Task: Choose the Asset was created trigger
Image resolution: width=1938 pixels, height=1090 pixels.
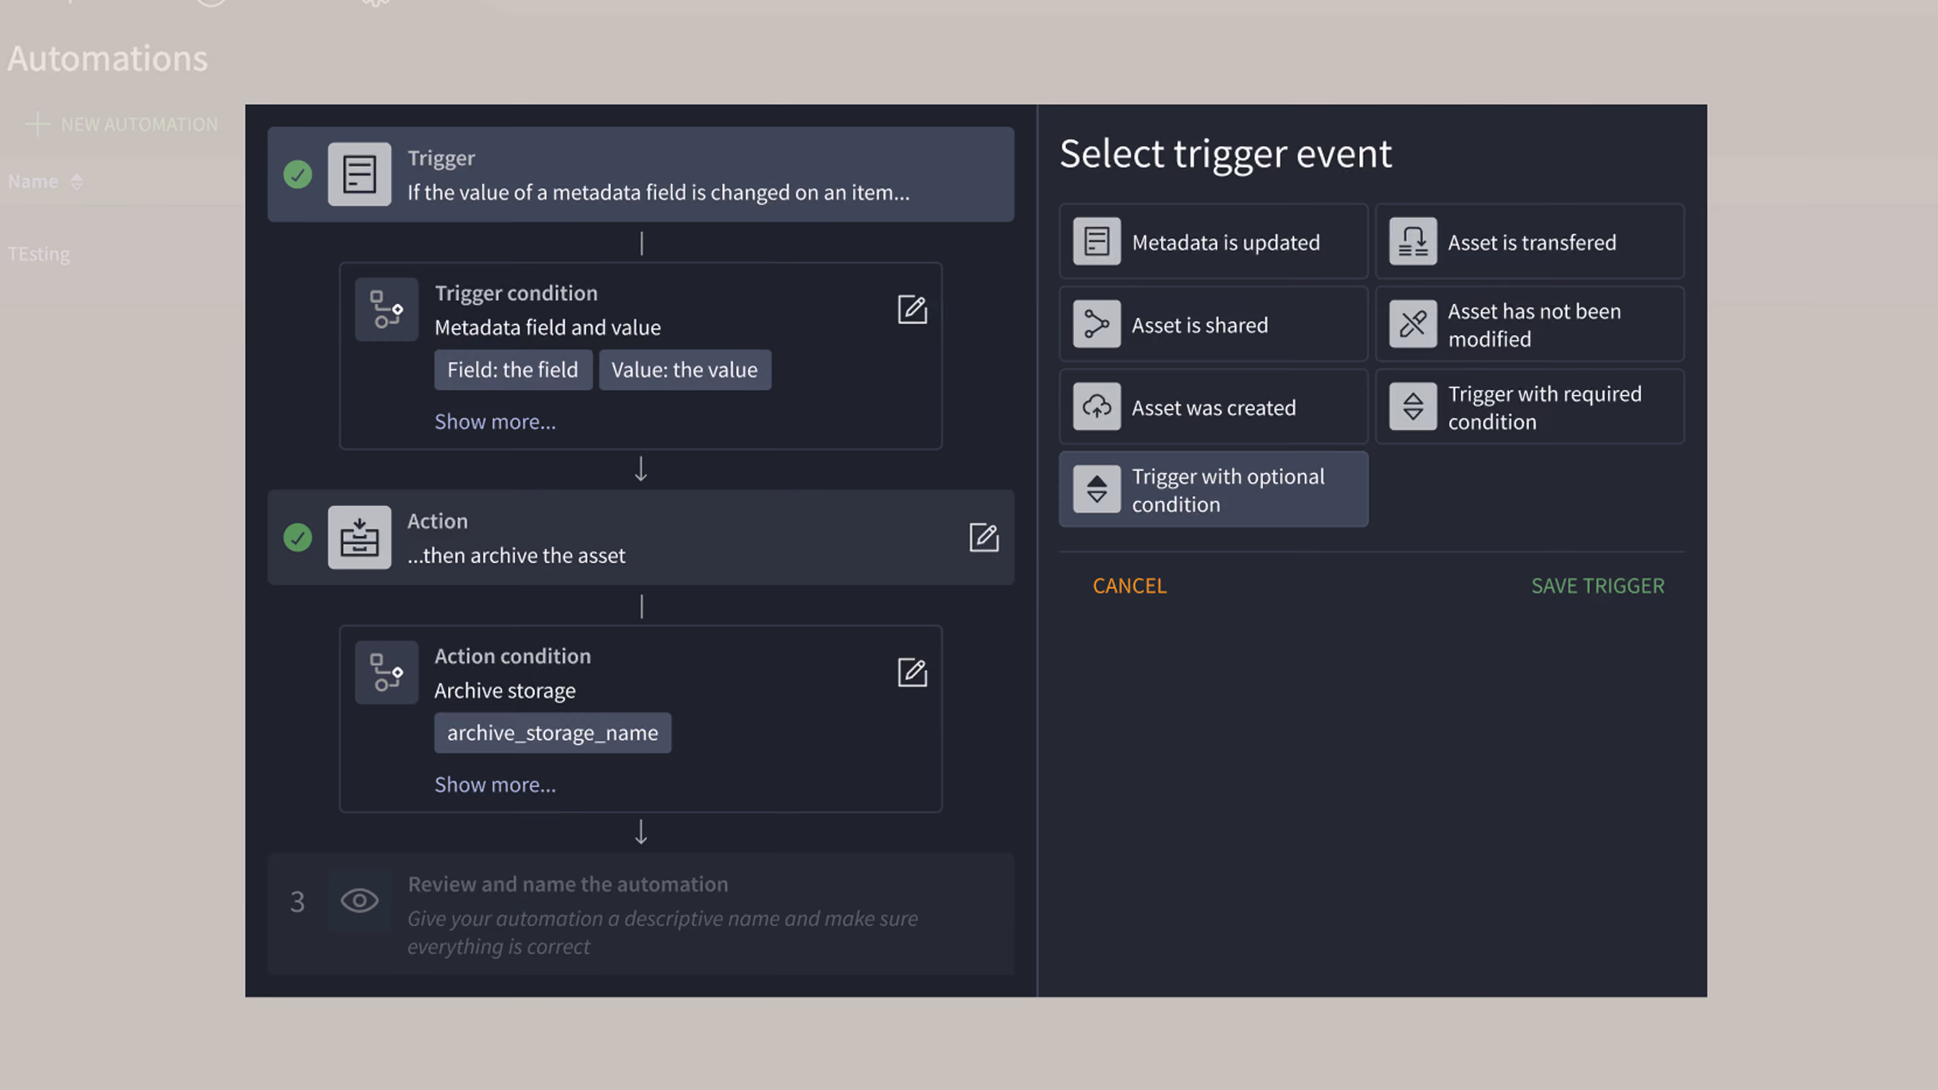Action: click(1213, 407)
